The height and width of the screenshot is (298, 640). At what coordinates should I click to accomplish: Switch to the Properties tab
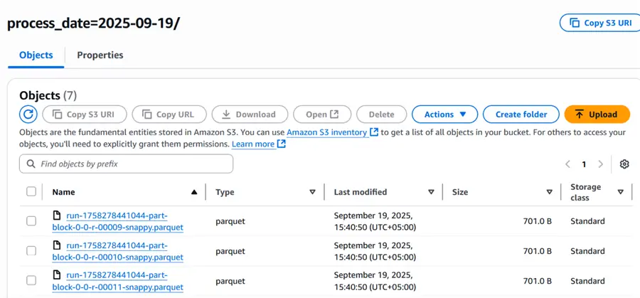click(x=100, y=55)
